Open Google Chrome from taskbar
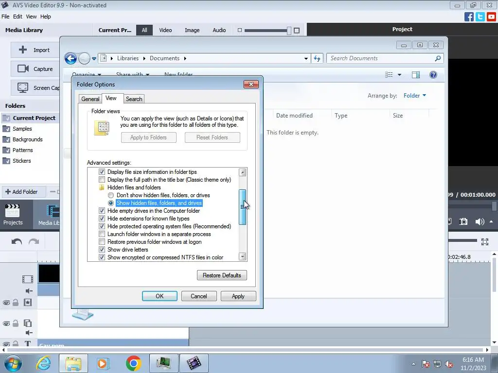498x373 pixels. (133, 363)
